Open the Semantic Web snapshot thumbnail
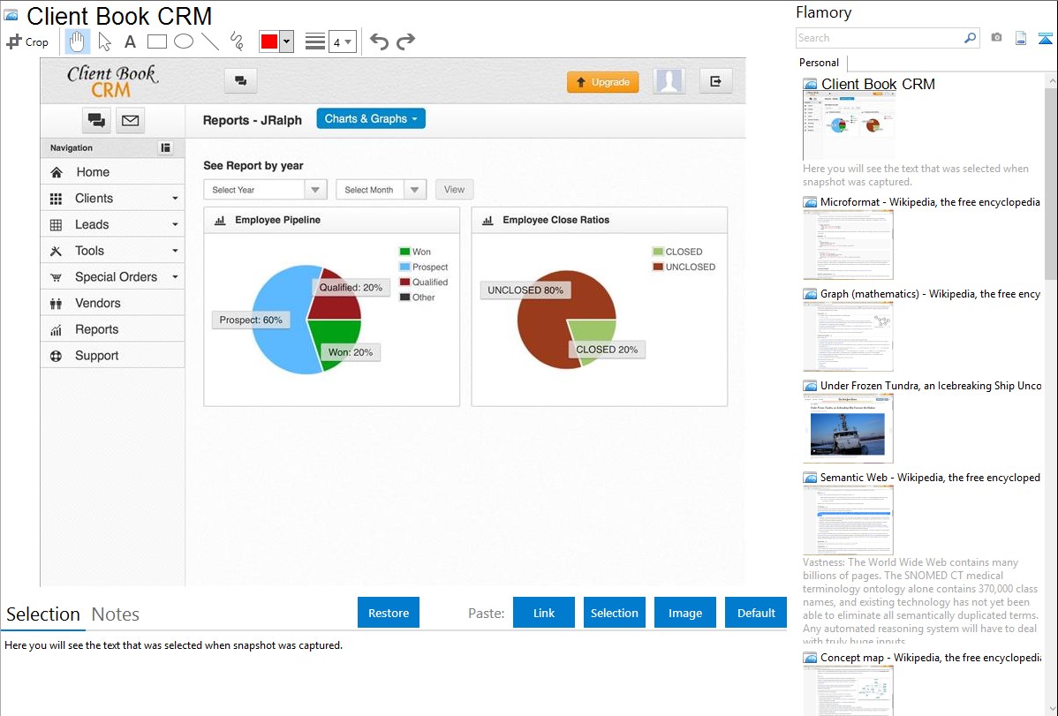Viewport: 1058px width, 716px height. click(x=849, y=520)
